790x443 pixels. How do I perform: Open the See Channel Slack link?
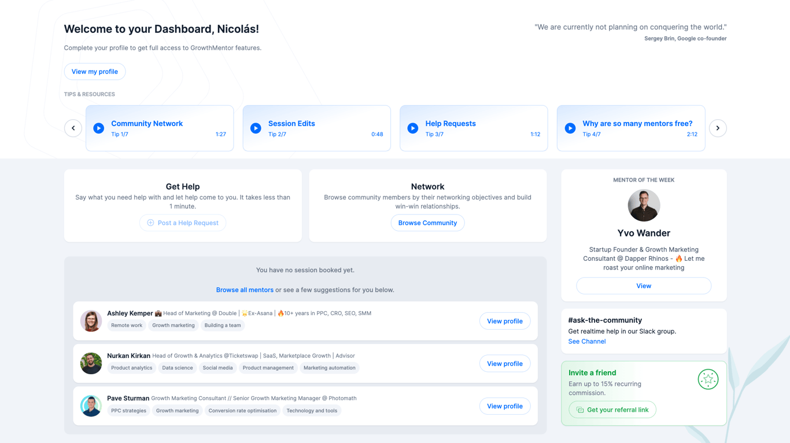(586, 341)
